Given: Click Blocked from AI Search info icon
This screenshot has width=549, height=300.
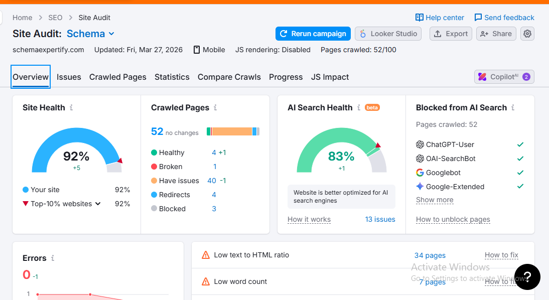Looking at the screenshot, I should (x=513, y=107).
